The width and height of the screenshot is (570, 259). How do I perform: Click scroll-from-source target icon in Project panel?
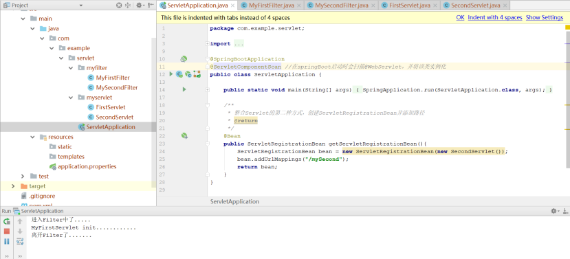click(x=119, y=5)
